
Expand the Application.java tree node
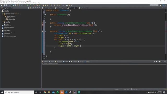point(5,18)
